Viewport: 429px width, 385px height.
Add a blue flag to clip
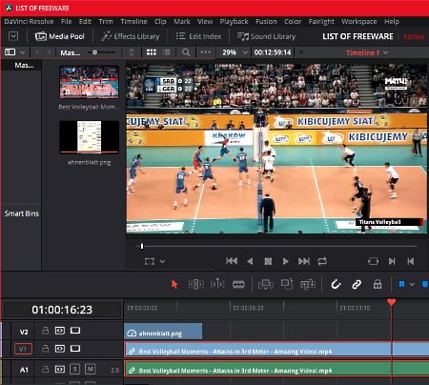tap(401, 284)
